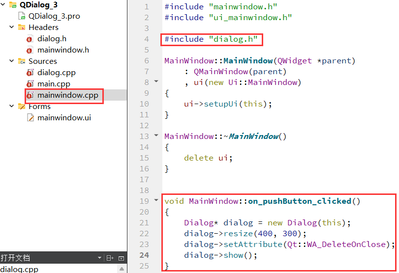
Task: Select mainwindow.cpp in Sources
Action: pos(68,95)
